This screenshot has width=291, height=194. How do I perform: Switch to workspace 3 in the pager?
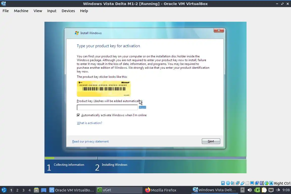(23, 190)
